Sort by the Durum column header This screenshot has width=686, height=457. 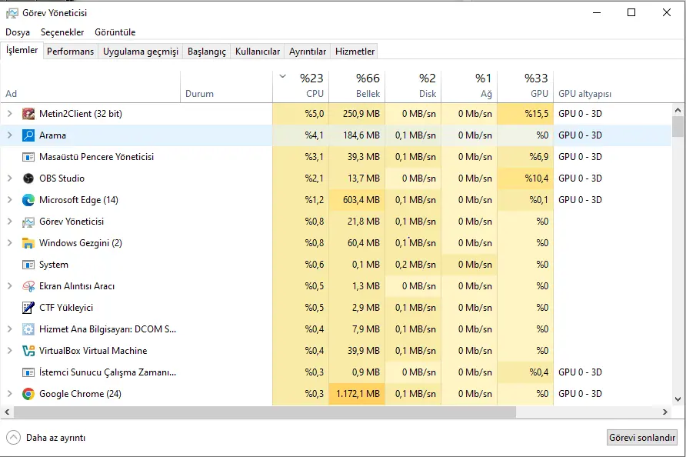[x=226, y=86]
